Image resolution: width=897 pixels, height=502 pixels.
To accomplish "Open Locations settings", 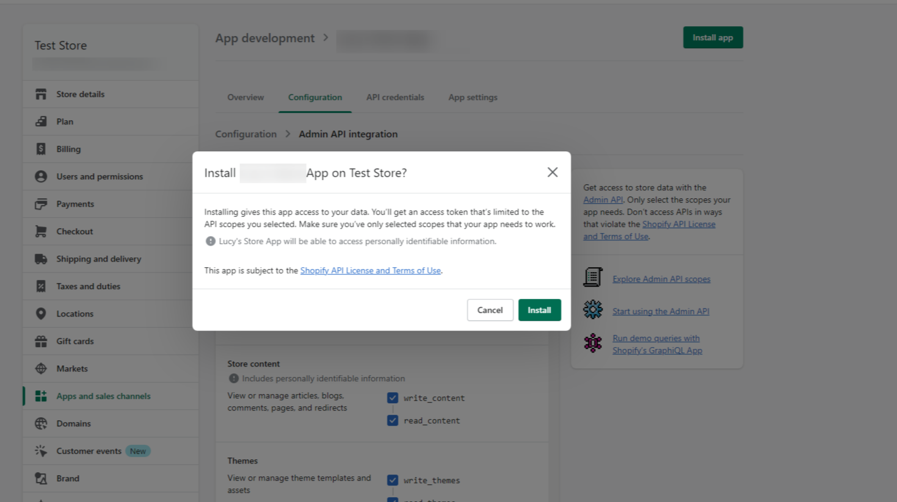I will (111, 314).
